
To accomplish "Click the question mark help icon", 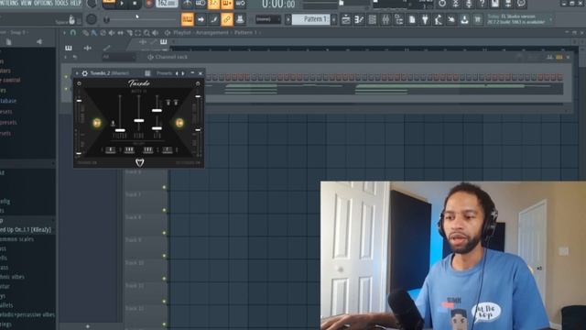I will 483,4.
